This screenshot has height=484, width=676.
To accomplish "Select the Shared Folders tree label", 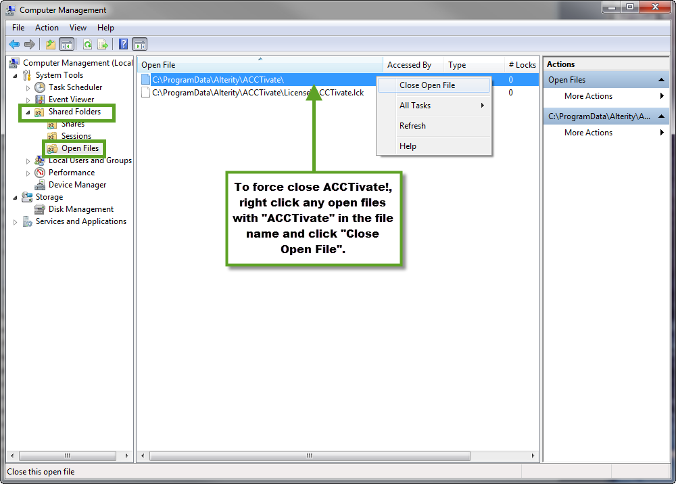I will (74, 112).
